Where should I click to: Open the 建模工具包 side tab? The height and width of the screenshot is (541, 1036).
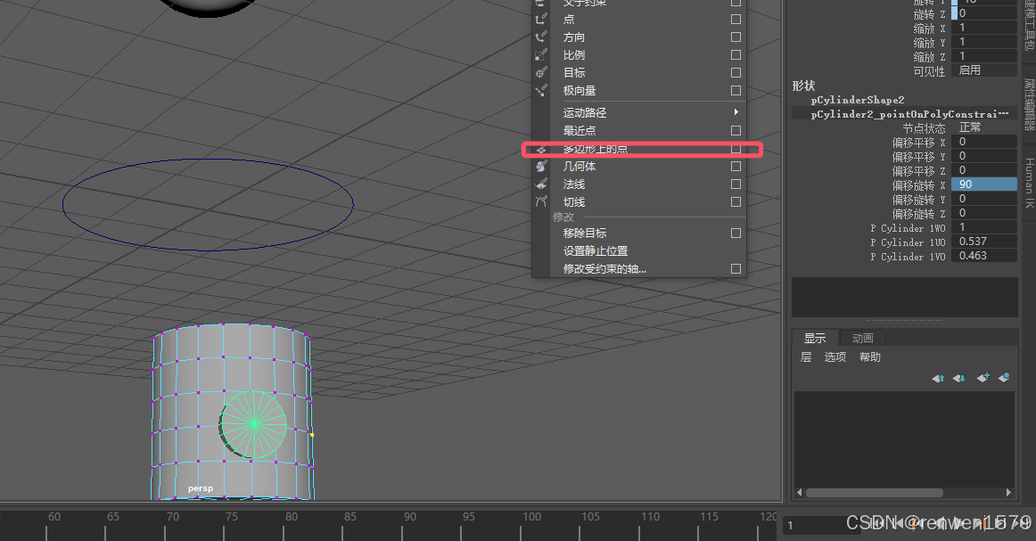(1030, 25)
